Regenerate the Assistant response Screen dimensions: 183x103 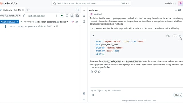pyautogui.click(x=99, y=72)
